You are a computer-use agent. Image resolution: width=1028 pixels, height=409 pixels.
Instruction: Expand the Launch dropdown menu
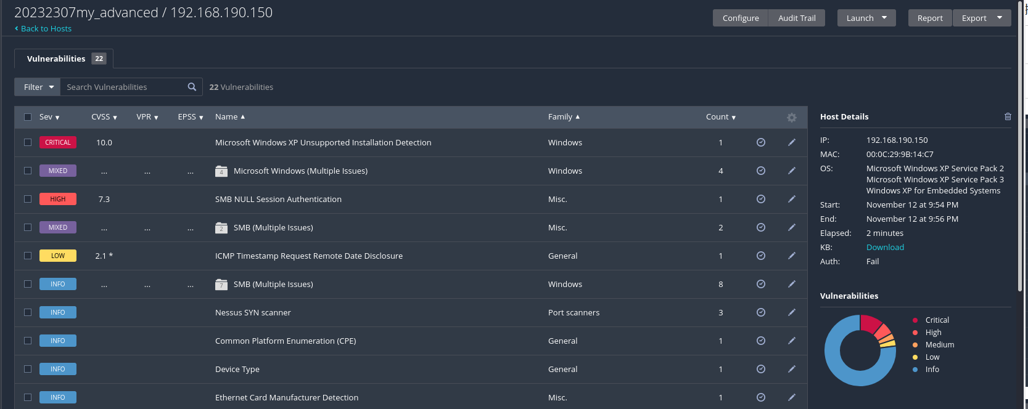pos(866,18)
